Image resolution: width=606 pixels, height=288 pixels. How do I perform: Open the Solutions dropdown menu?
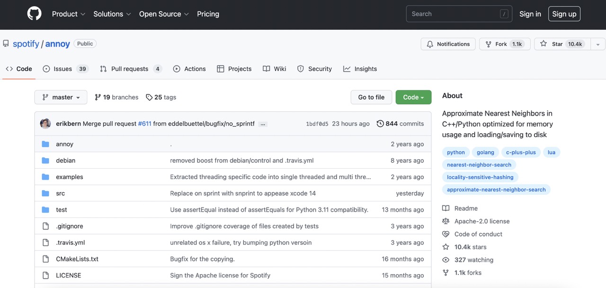click(x=112, y=14)
